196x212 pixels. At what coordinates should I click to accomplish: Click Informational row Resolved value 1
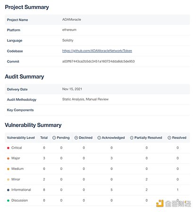pos(178,190)
